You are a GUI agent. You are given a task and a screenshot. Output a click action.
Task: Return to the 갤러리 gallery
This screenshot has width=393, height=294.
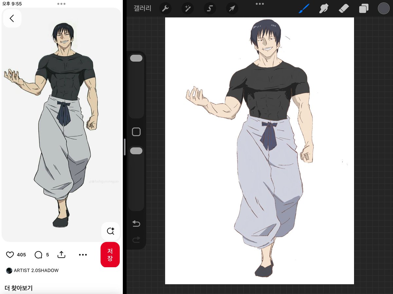tap(142, 8)
